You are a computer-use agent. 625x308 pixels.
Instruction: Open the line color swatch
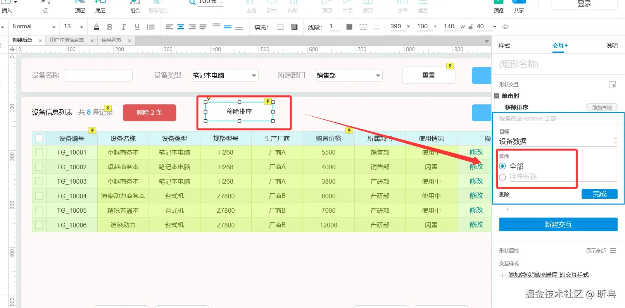tap(349, 27)
